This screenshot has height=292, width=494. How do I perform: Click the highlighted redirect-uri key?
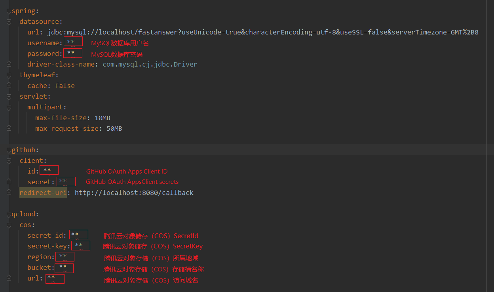pyautogui.click(x=43, y=193)
